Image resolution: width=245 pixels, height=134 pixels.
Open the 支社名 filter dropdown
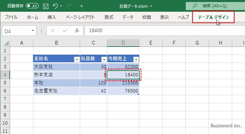[x=77, y=59]
